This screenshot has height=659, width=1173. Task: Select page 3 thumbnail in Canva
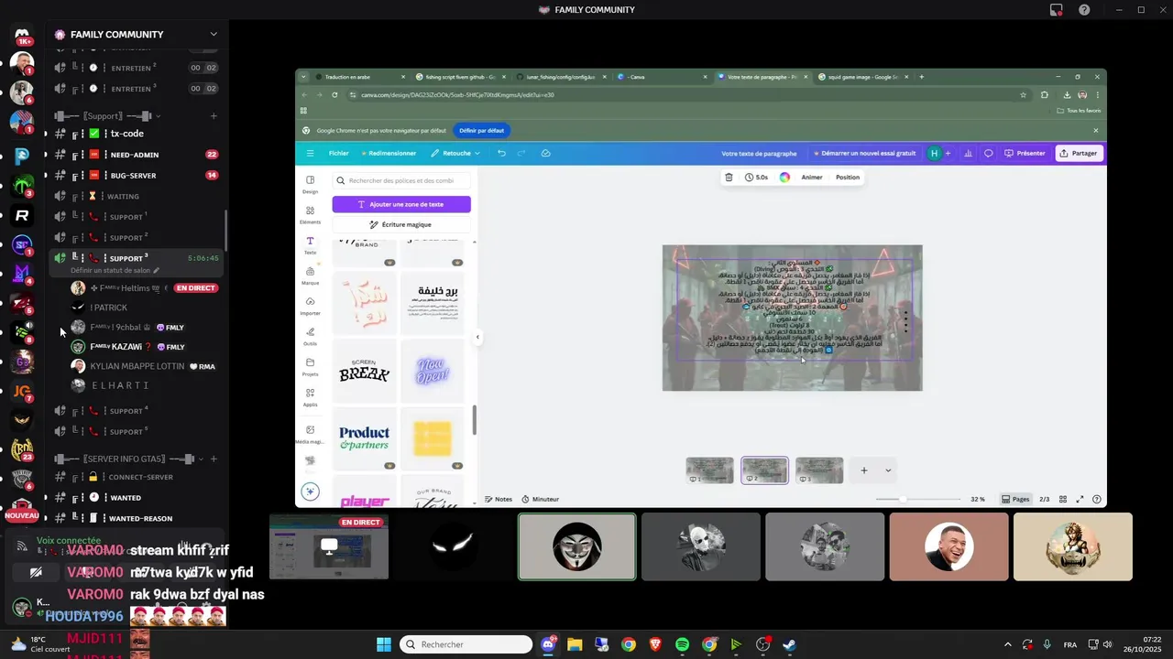tap(819, 470)
